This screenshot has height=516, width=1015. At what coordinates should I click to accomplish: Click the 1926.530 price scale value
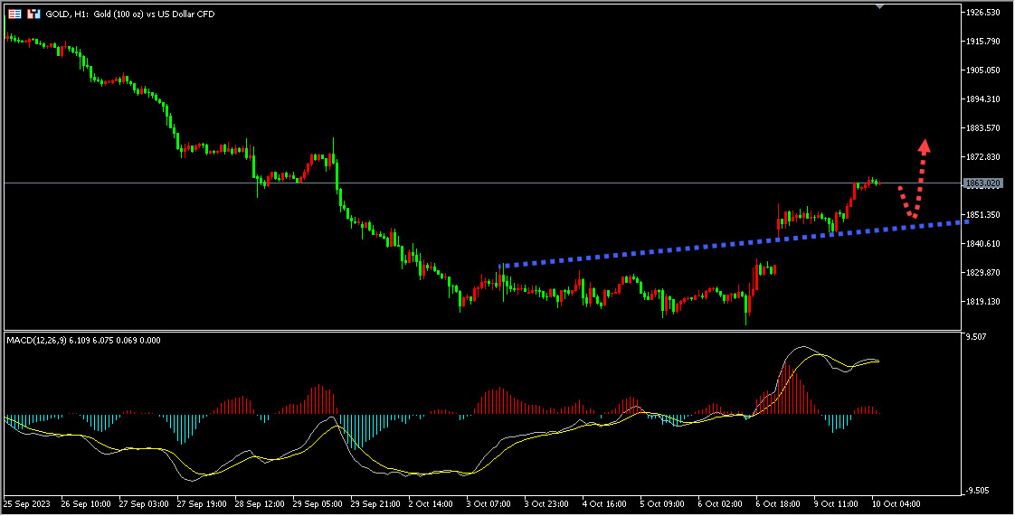coord(983,13)
